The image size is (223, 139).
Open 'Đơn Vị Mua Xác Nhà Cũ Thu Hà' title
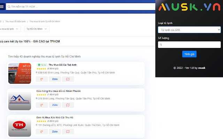(55, 117)
